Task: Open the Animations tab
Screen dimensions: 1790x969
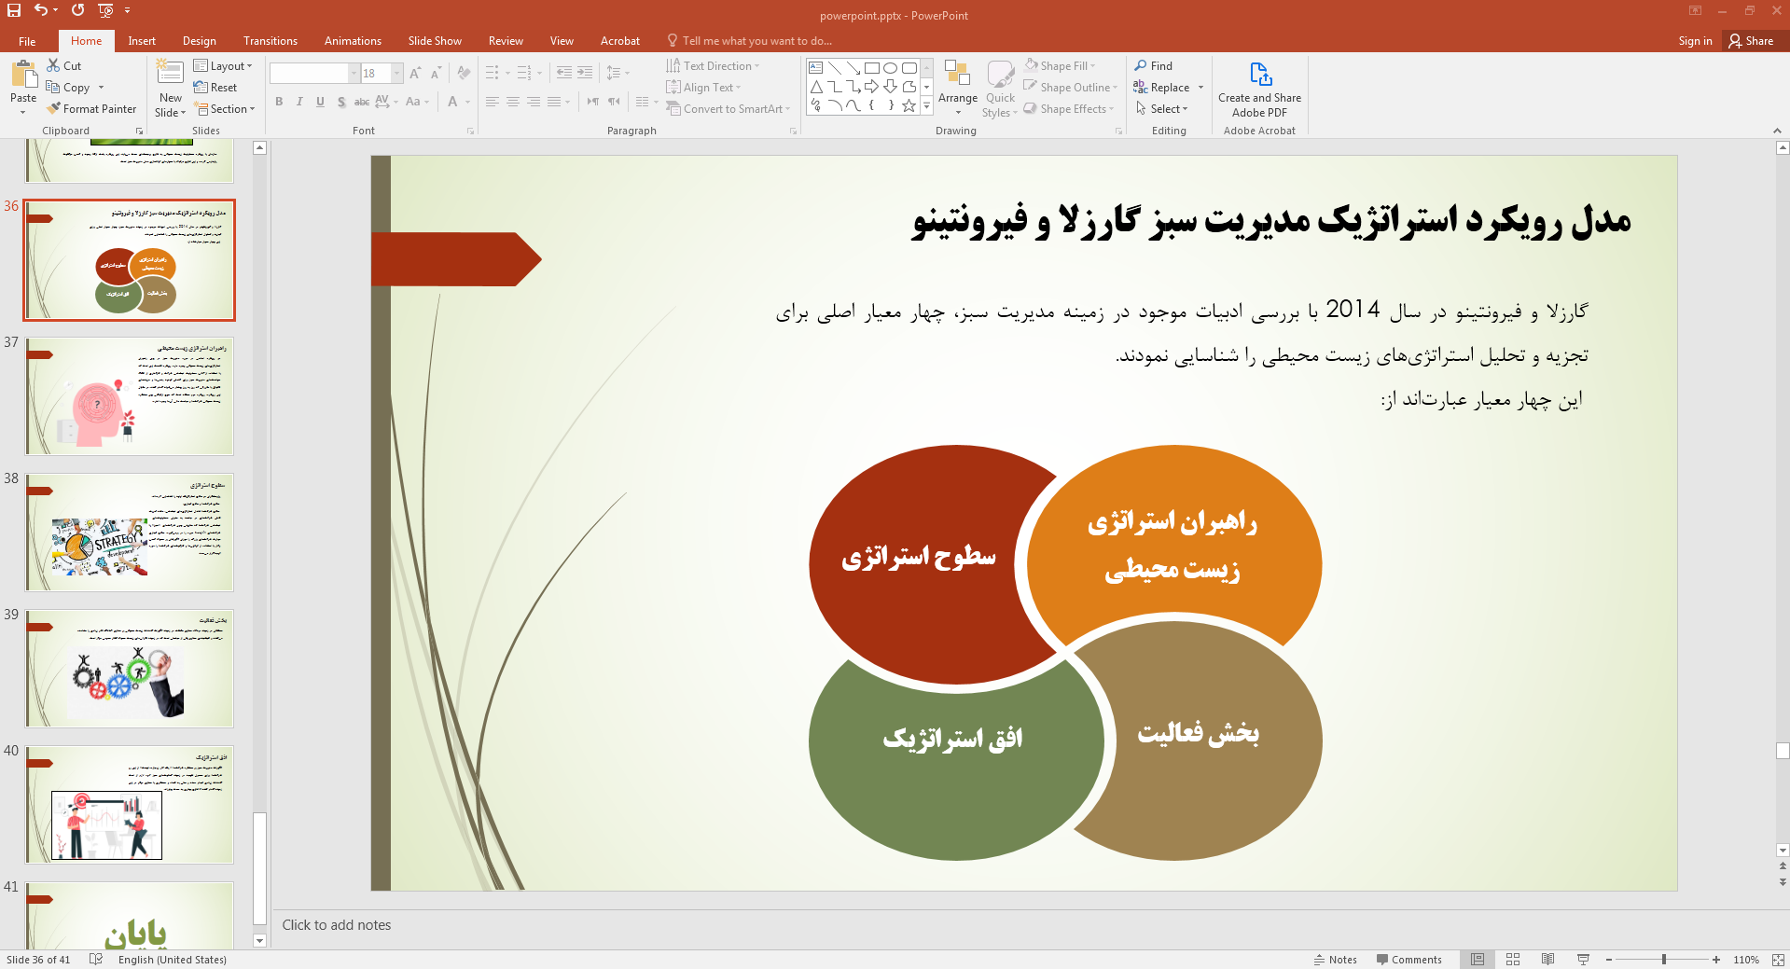Action: 353,41
